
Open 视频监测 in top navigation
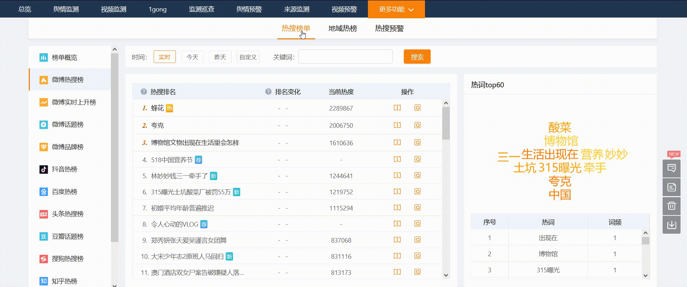pyautogui.click(x=113, y=9)
